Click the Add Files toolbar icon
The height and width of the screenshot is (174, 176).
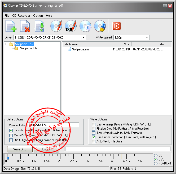pos(11,26)
